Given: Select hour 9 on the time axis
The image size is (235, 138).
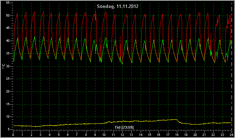Looking at the screenshot, I should click(x=95, y=135).
